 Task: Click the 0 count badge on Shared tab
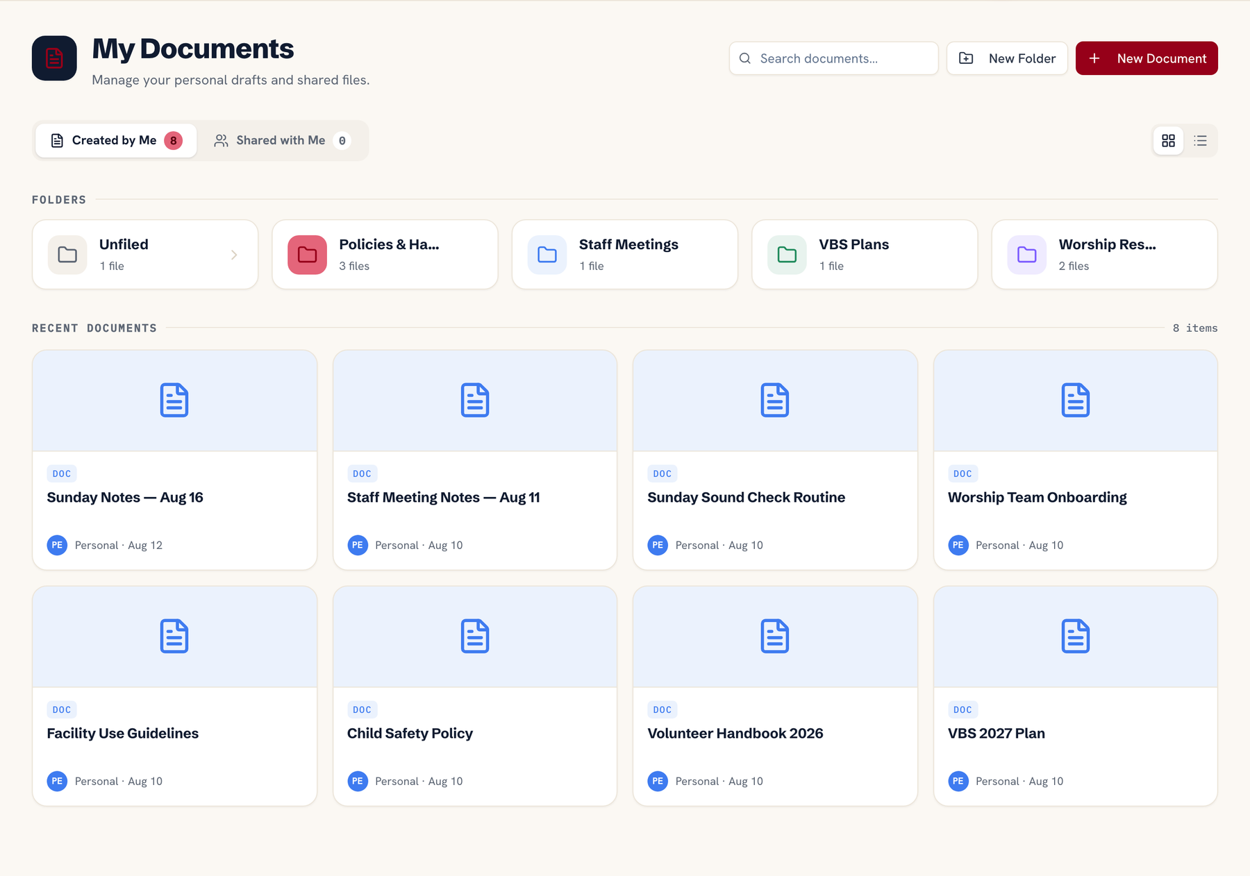[342, 141]
